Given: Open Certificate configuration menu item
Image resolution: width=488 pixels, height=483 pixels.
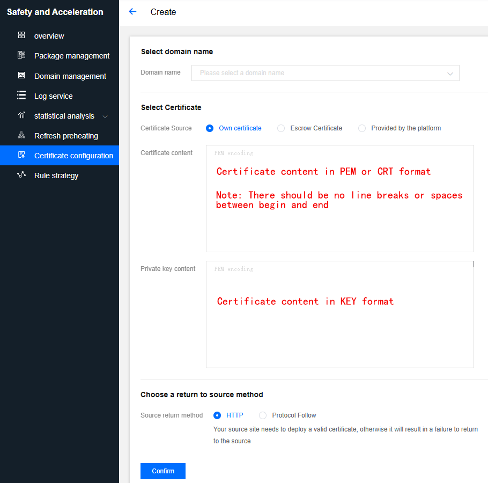Looking at the screenshot, I should click(60, 156).
